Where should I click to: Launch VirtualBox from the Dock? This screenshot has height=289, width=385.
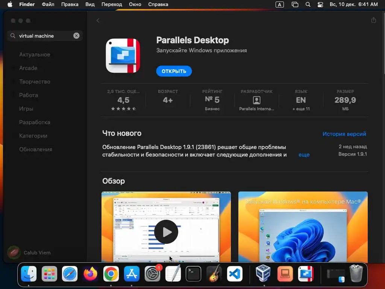263,273
